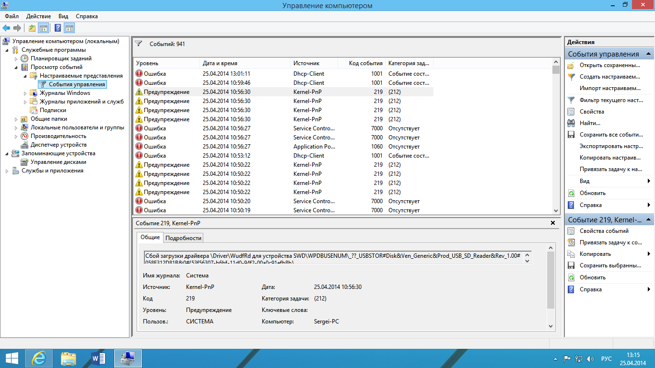This screenshot has height=368, width=655.
Task: Click the Create custom view funnel icon
Action: click(571, 77)
